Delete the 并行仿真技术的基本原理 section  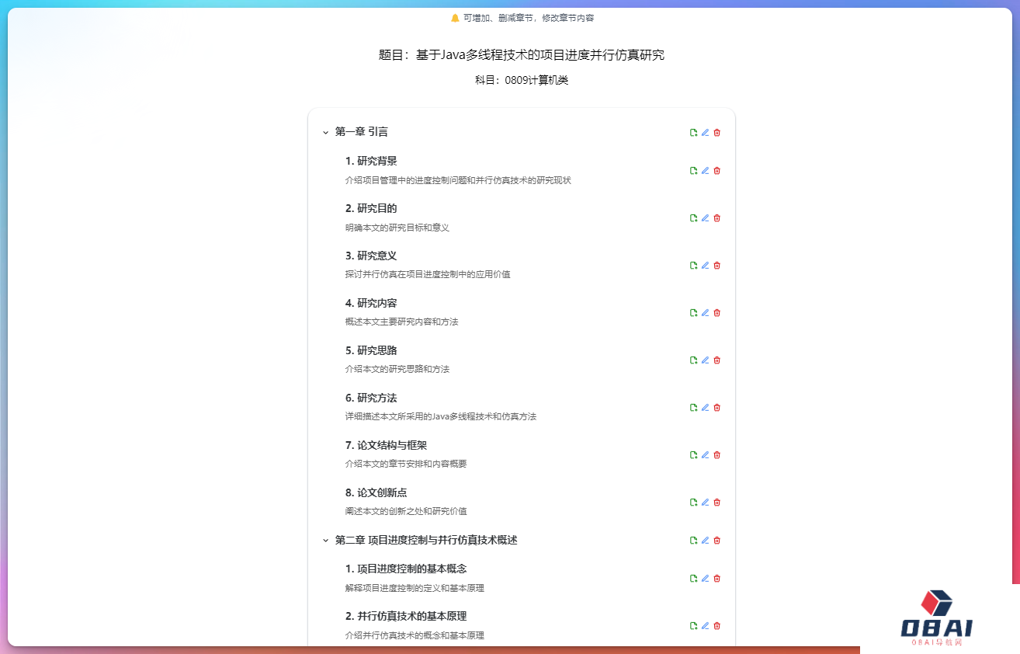pos(717,626)
